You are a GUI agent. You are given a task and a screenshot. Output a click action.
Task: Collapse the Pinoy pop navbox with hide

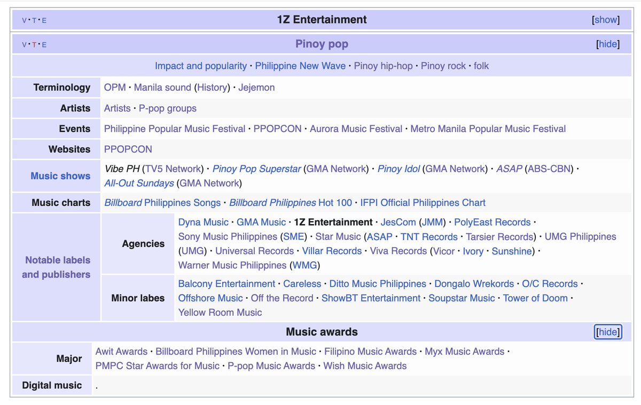click(x=608, y=44)
